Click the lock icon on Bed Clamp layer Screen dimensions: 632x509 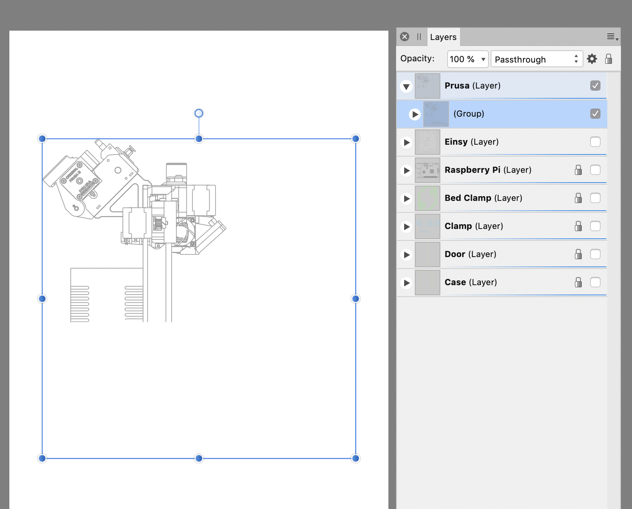tap(578, 198)
